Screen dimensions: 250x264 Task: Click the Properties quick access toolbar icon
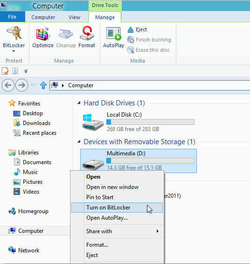pos(5,71)
